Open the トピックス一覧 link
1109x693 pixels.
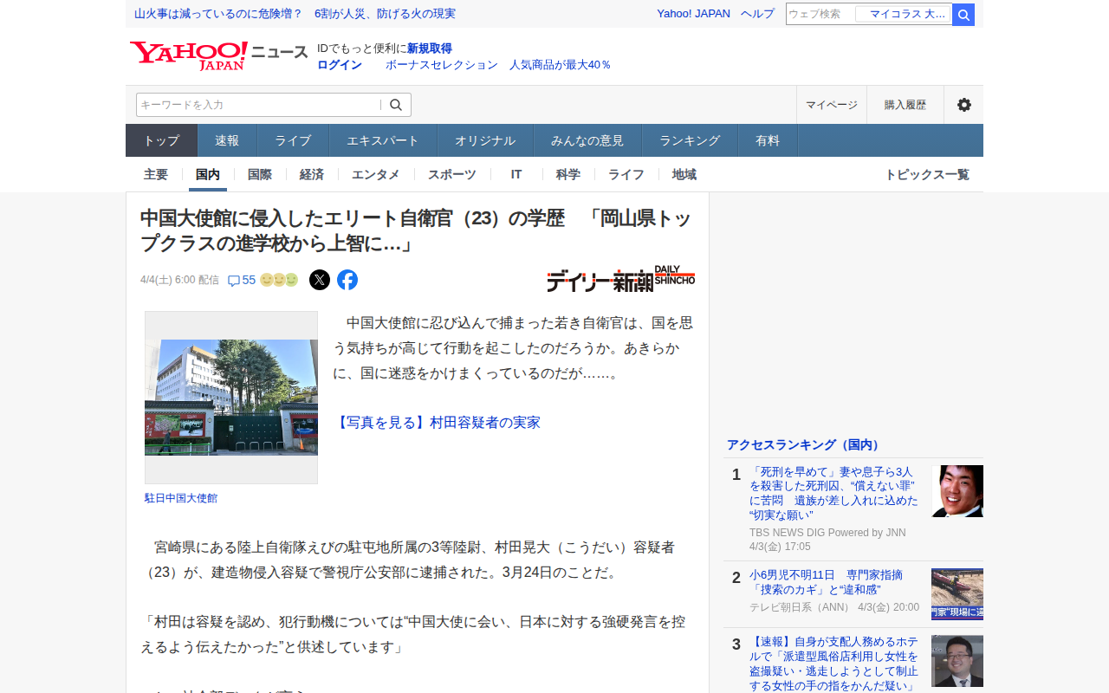(x=926, y=174)
